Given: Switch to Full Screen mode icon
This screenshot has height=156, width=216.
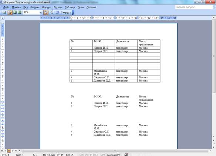Looking at the screenshot, I should click(x=57, y=12).
